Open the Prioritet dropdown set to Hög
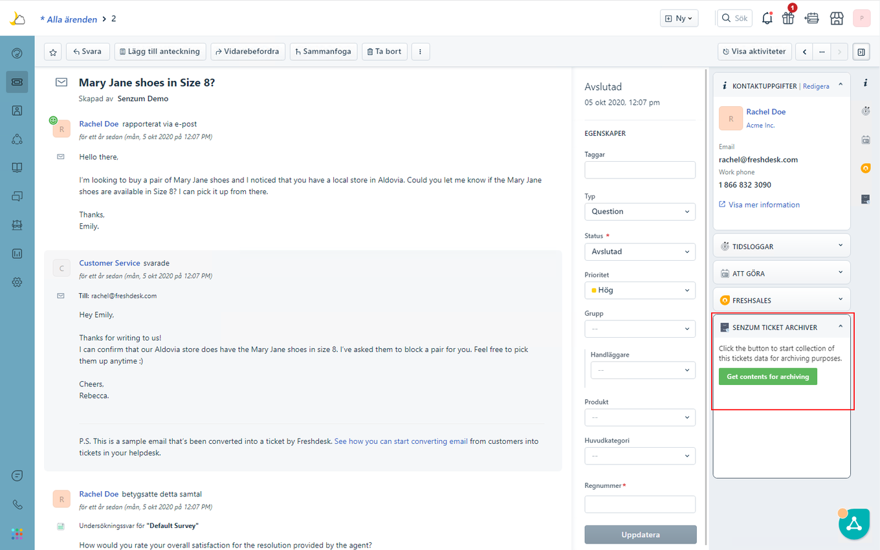 pos(639,291)
